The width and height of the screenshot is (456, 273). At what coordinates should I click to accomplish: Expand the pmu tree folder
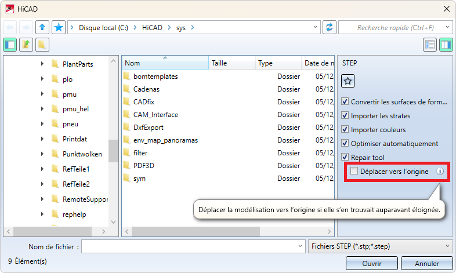(x=42, y=94)
